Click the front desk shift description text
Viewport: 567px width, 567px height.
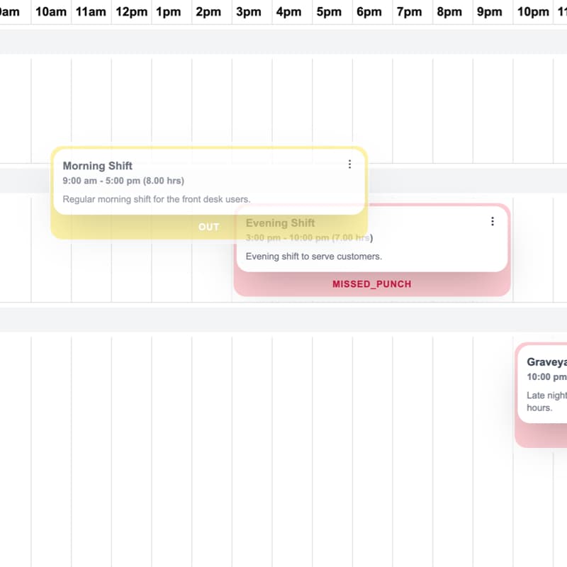[156, 199]
